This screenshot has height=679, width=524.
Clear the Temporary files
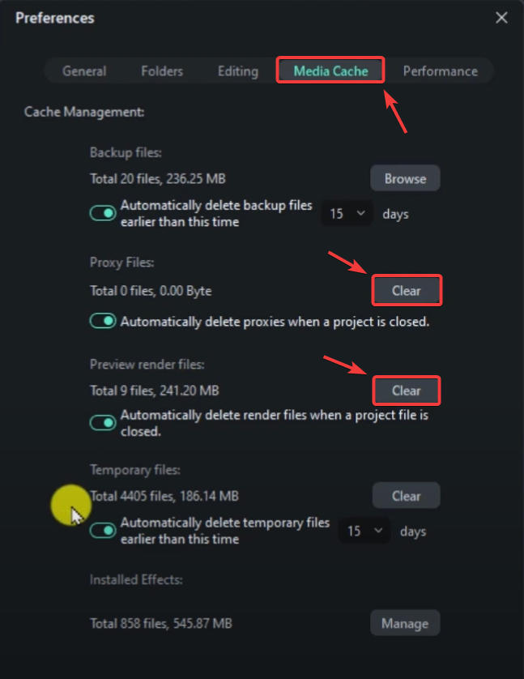click(406, 496)
